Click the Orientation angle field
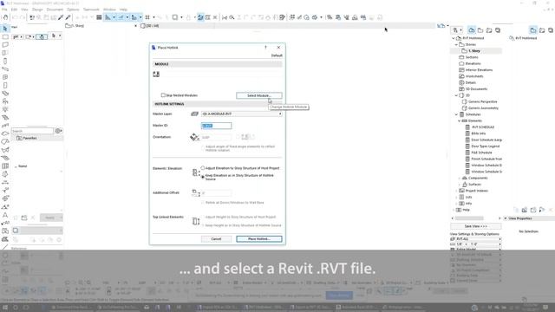The height and width of the screenshot is (312, 555). point(216,137)
